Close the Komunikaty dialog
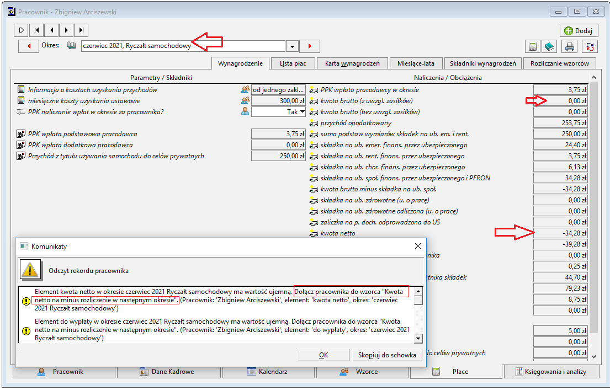 418,246
